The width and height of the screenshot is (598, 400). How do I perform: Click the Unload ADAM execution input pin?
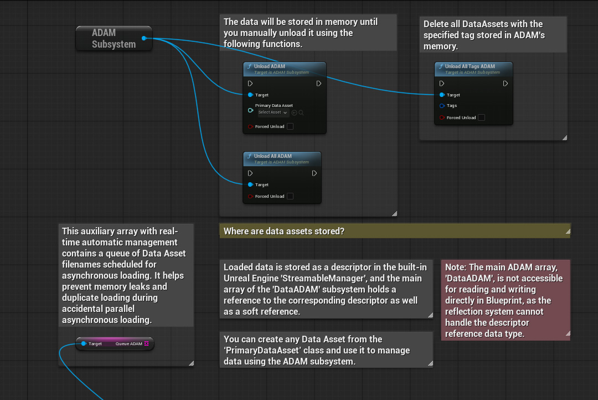[x=250, y=84]
